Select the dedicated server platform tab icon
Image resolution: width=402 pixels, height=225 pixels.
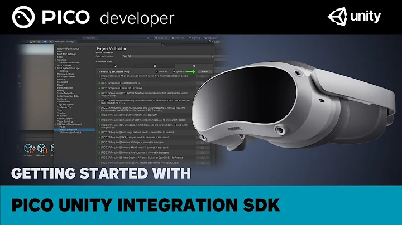click(155, 66)
